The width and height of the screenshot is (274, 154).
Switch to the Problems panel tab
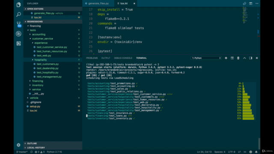click(x=92, y=58)
